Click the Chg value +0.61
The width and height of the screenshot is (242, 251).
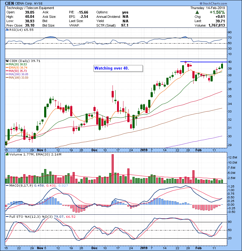pyautogui.click(x=220, y=17)
